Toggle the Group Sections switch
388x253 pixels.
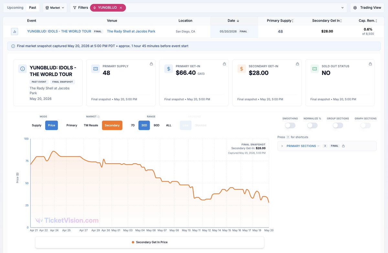click(x=338, y=125)
